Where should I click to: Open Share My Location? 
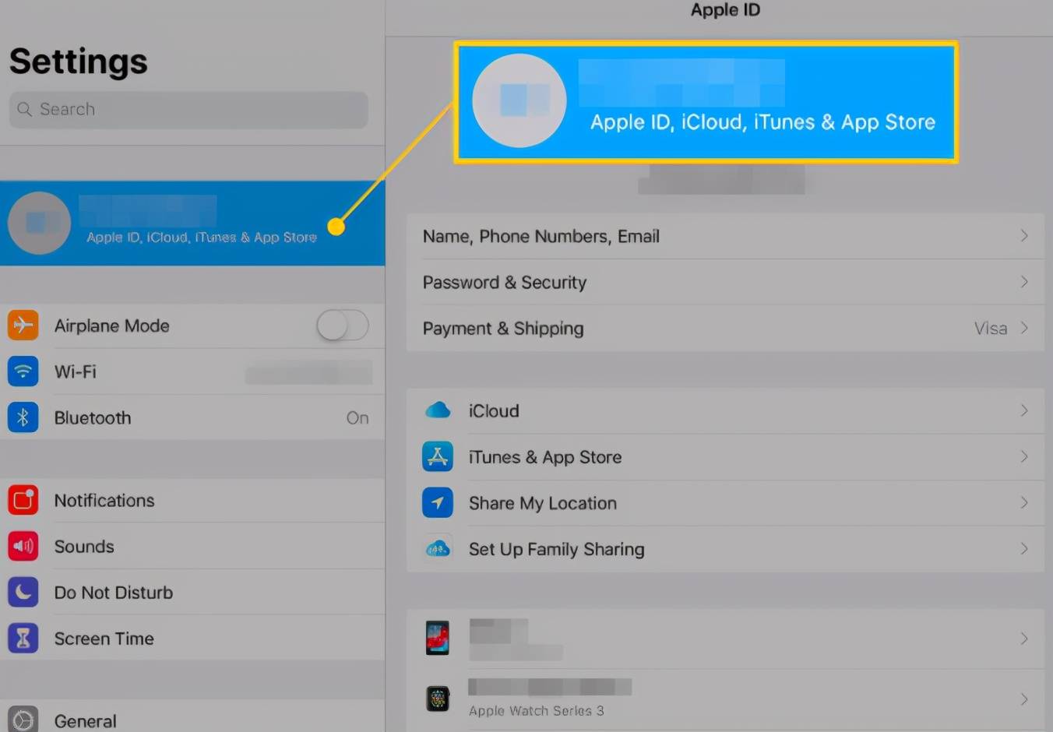coord(725,502)
